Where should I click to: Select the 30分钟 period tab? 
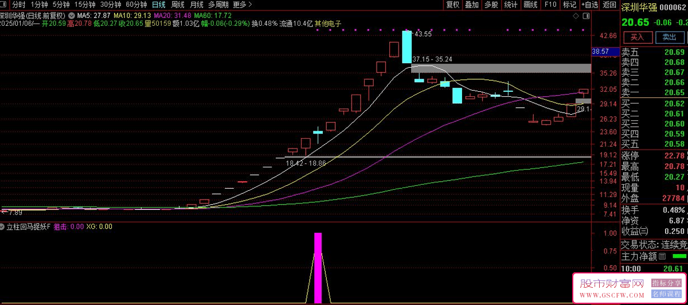[111, 4]
